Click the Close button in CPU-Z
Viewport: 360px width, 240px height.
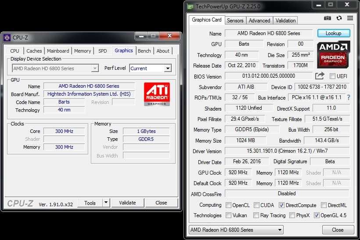coord(162,203)
